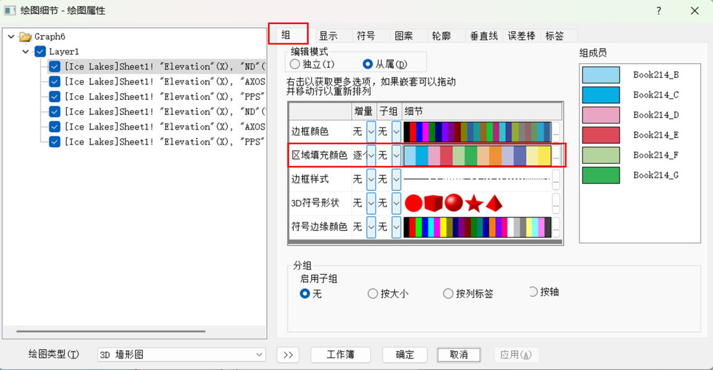Click the ellipsis button for 边框颜色 row

pyautogui.click(x=556, y=132)
